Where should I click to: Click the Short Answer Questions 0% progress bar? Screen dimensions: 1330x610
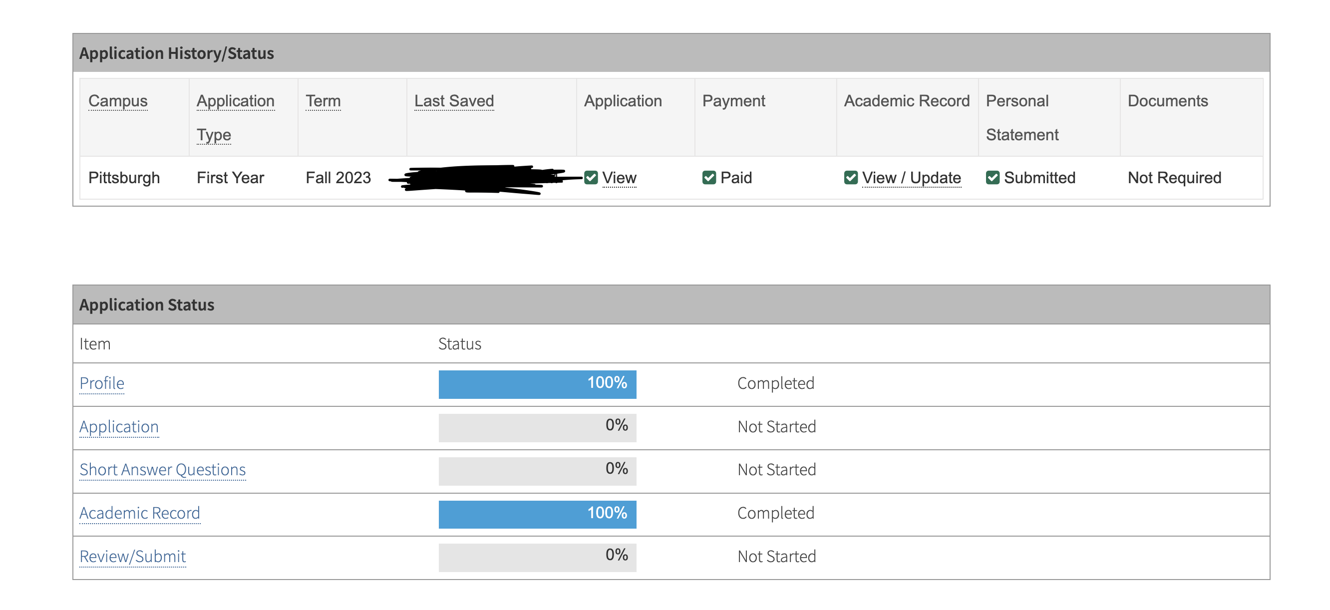tap(537, 471)
